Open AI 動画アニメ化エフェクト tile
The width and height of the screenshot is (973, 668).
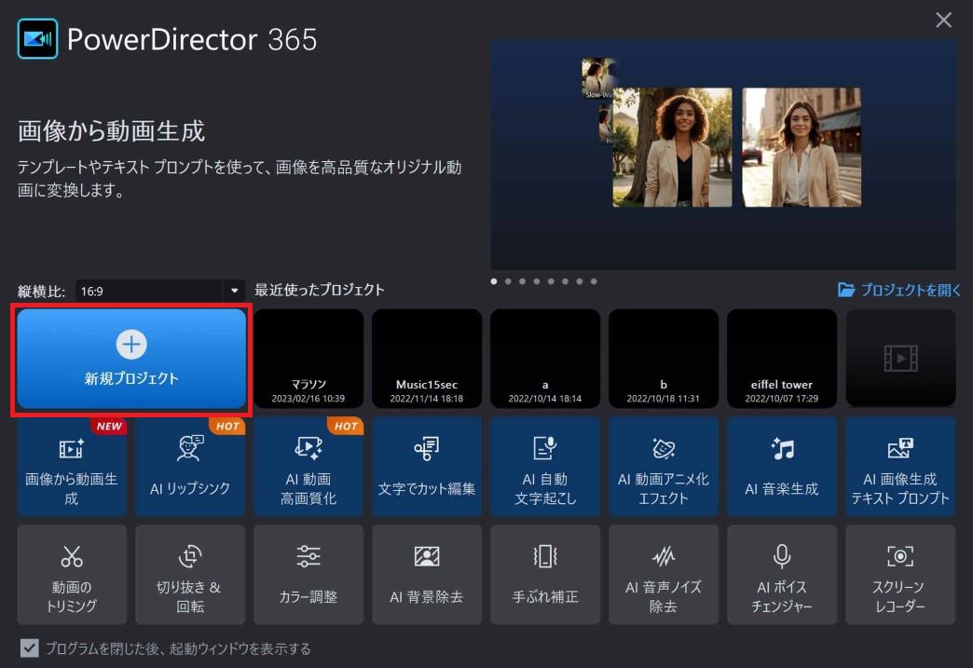tap(664, 467)
